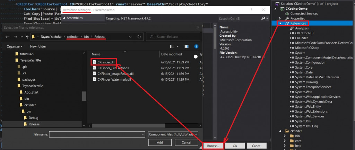
Task: Expand bin folder in Solution Explorer
Action: tap(285, 136)
